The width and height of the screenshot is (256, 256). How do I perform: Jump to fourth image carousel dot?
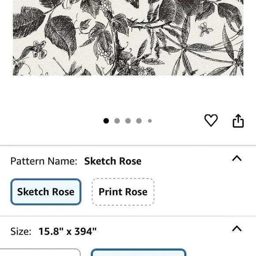pos(139,121)
